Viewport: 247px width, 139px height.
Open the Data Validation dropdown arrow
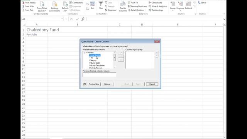(x=146, y=10)
